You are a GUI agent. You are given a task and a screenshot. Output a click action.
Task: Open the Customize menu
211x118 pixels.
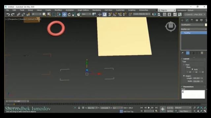point(120,10)
